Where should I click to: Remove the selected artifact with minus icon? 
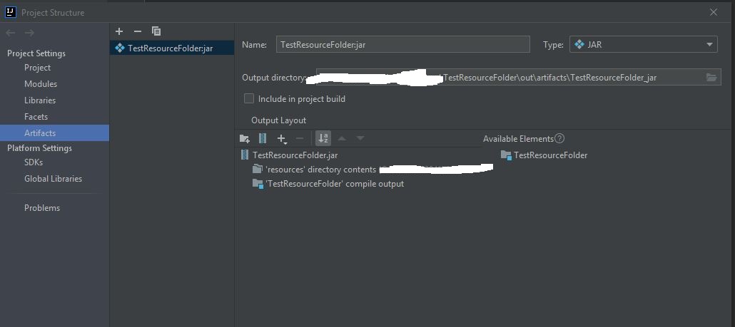(x=137, y=31)
